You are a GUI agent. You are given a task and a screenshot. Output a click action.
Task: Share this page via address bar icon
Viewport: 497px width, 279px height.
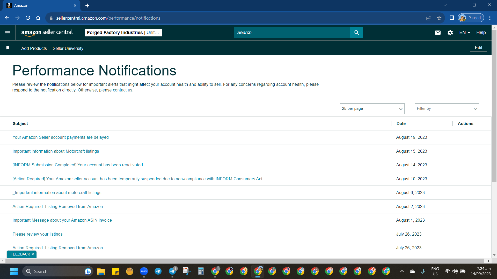[x=429, y=18]
